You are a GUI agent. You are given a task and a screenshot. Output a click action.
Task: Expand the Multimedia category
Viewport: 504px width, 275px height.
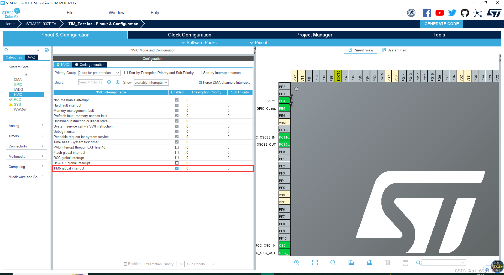tap(43, 156)
